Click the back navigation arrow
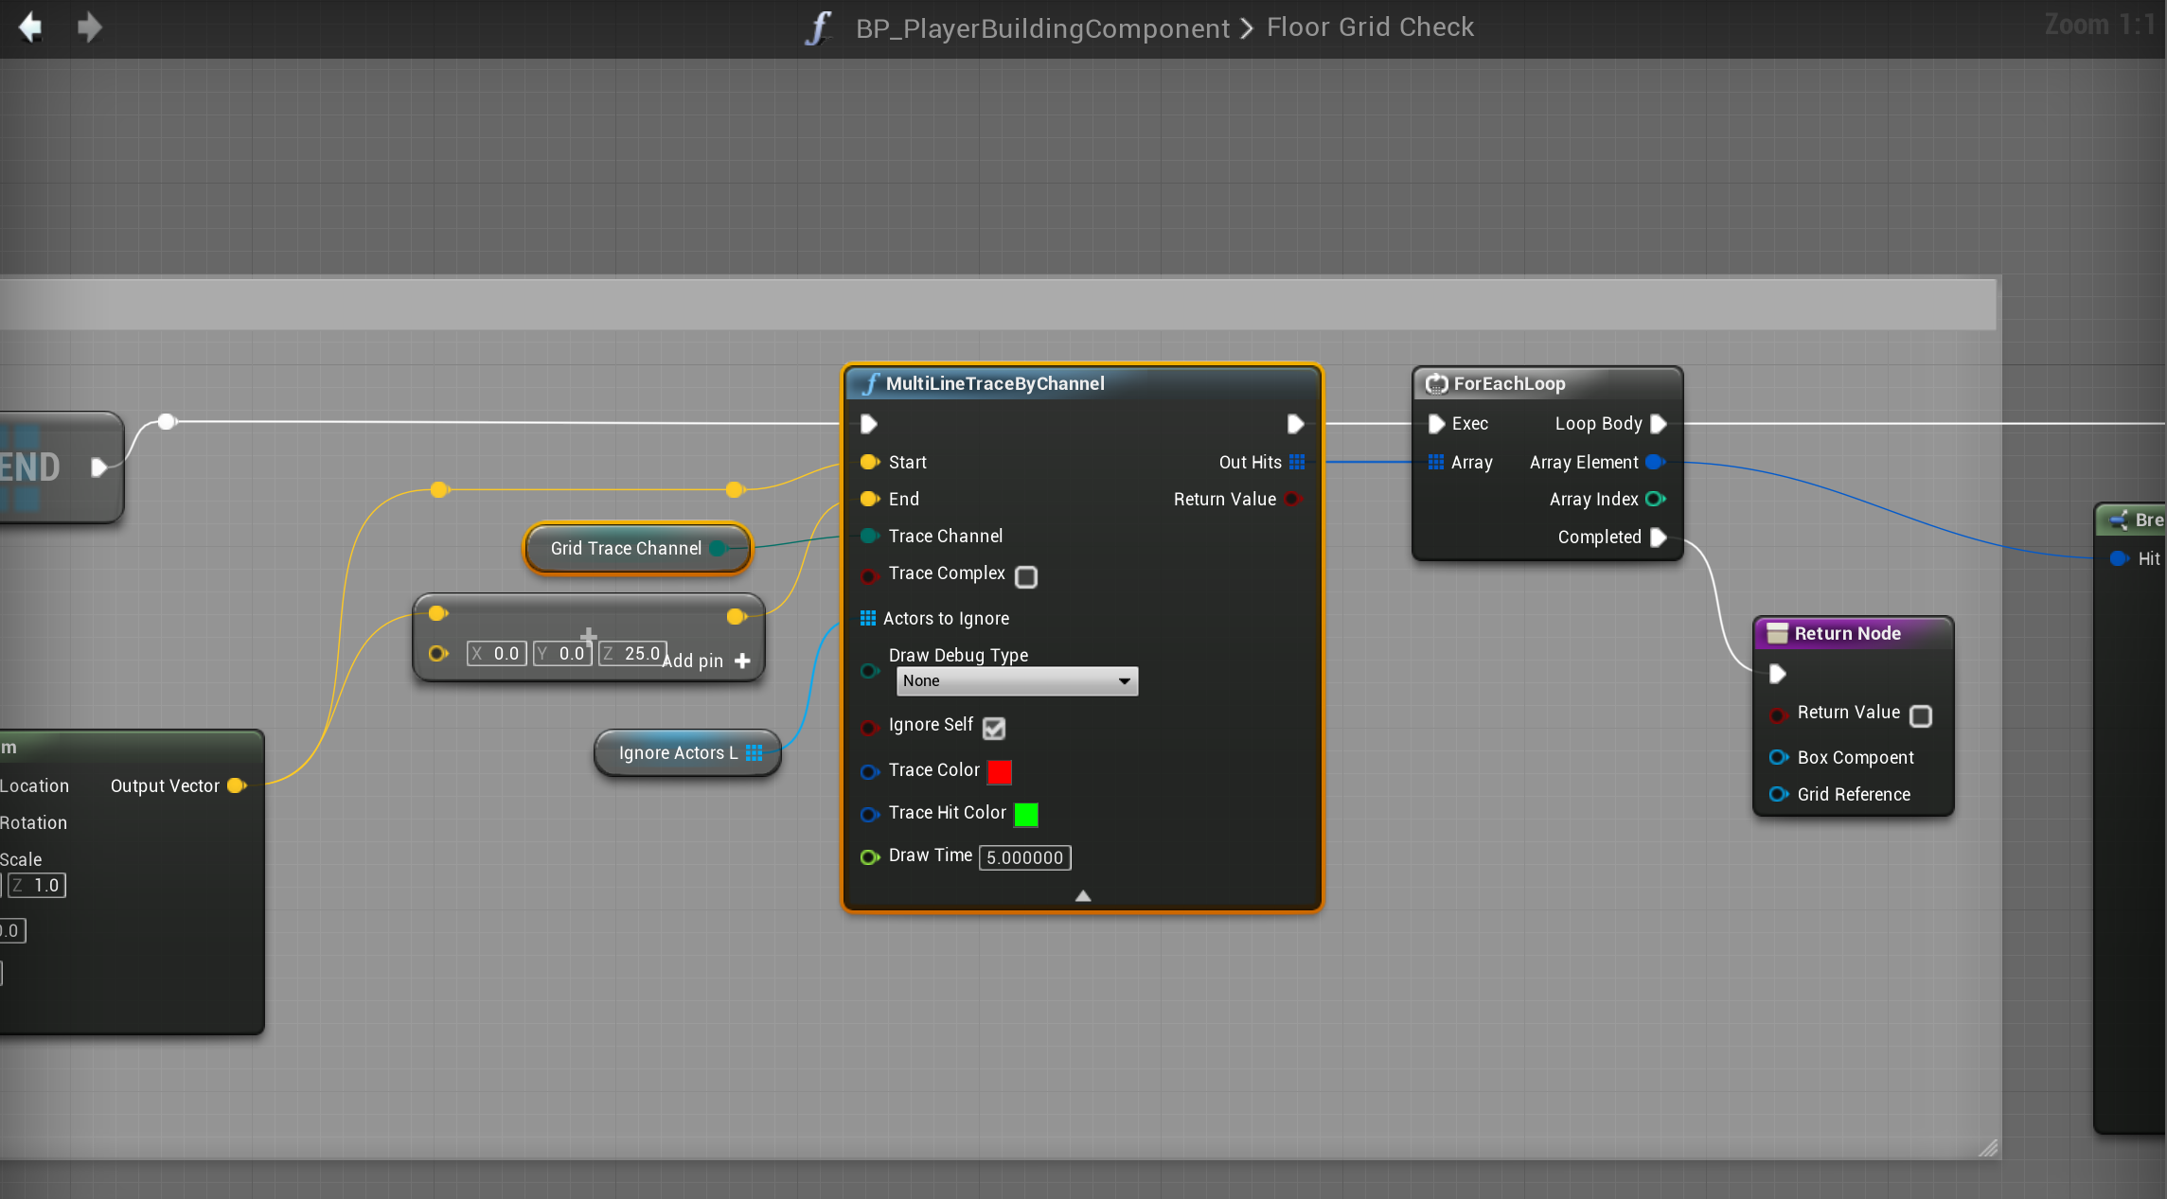The height and width of the screenshot is (1199, 2167). click(x=30, y=26)
